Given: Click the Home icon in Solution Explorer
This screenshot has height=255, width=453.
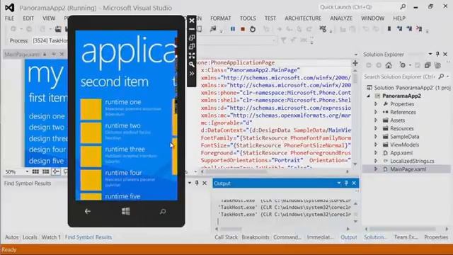Looking at the screenshot, I should (x=389, y=66).
